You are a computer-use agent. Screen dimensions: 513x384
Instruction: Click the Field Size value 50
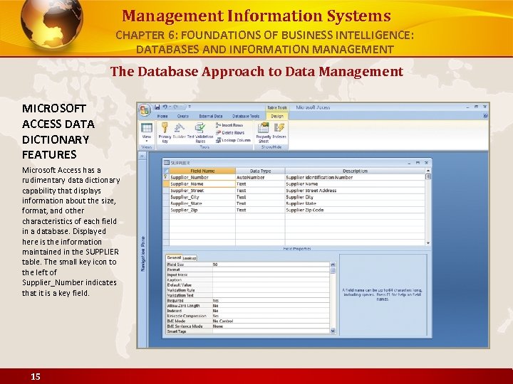click(x=271, y=265)
